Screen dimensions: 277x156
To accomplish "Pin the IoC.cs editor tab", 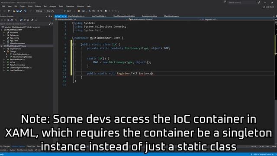I will click(63, 16).
